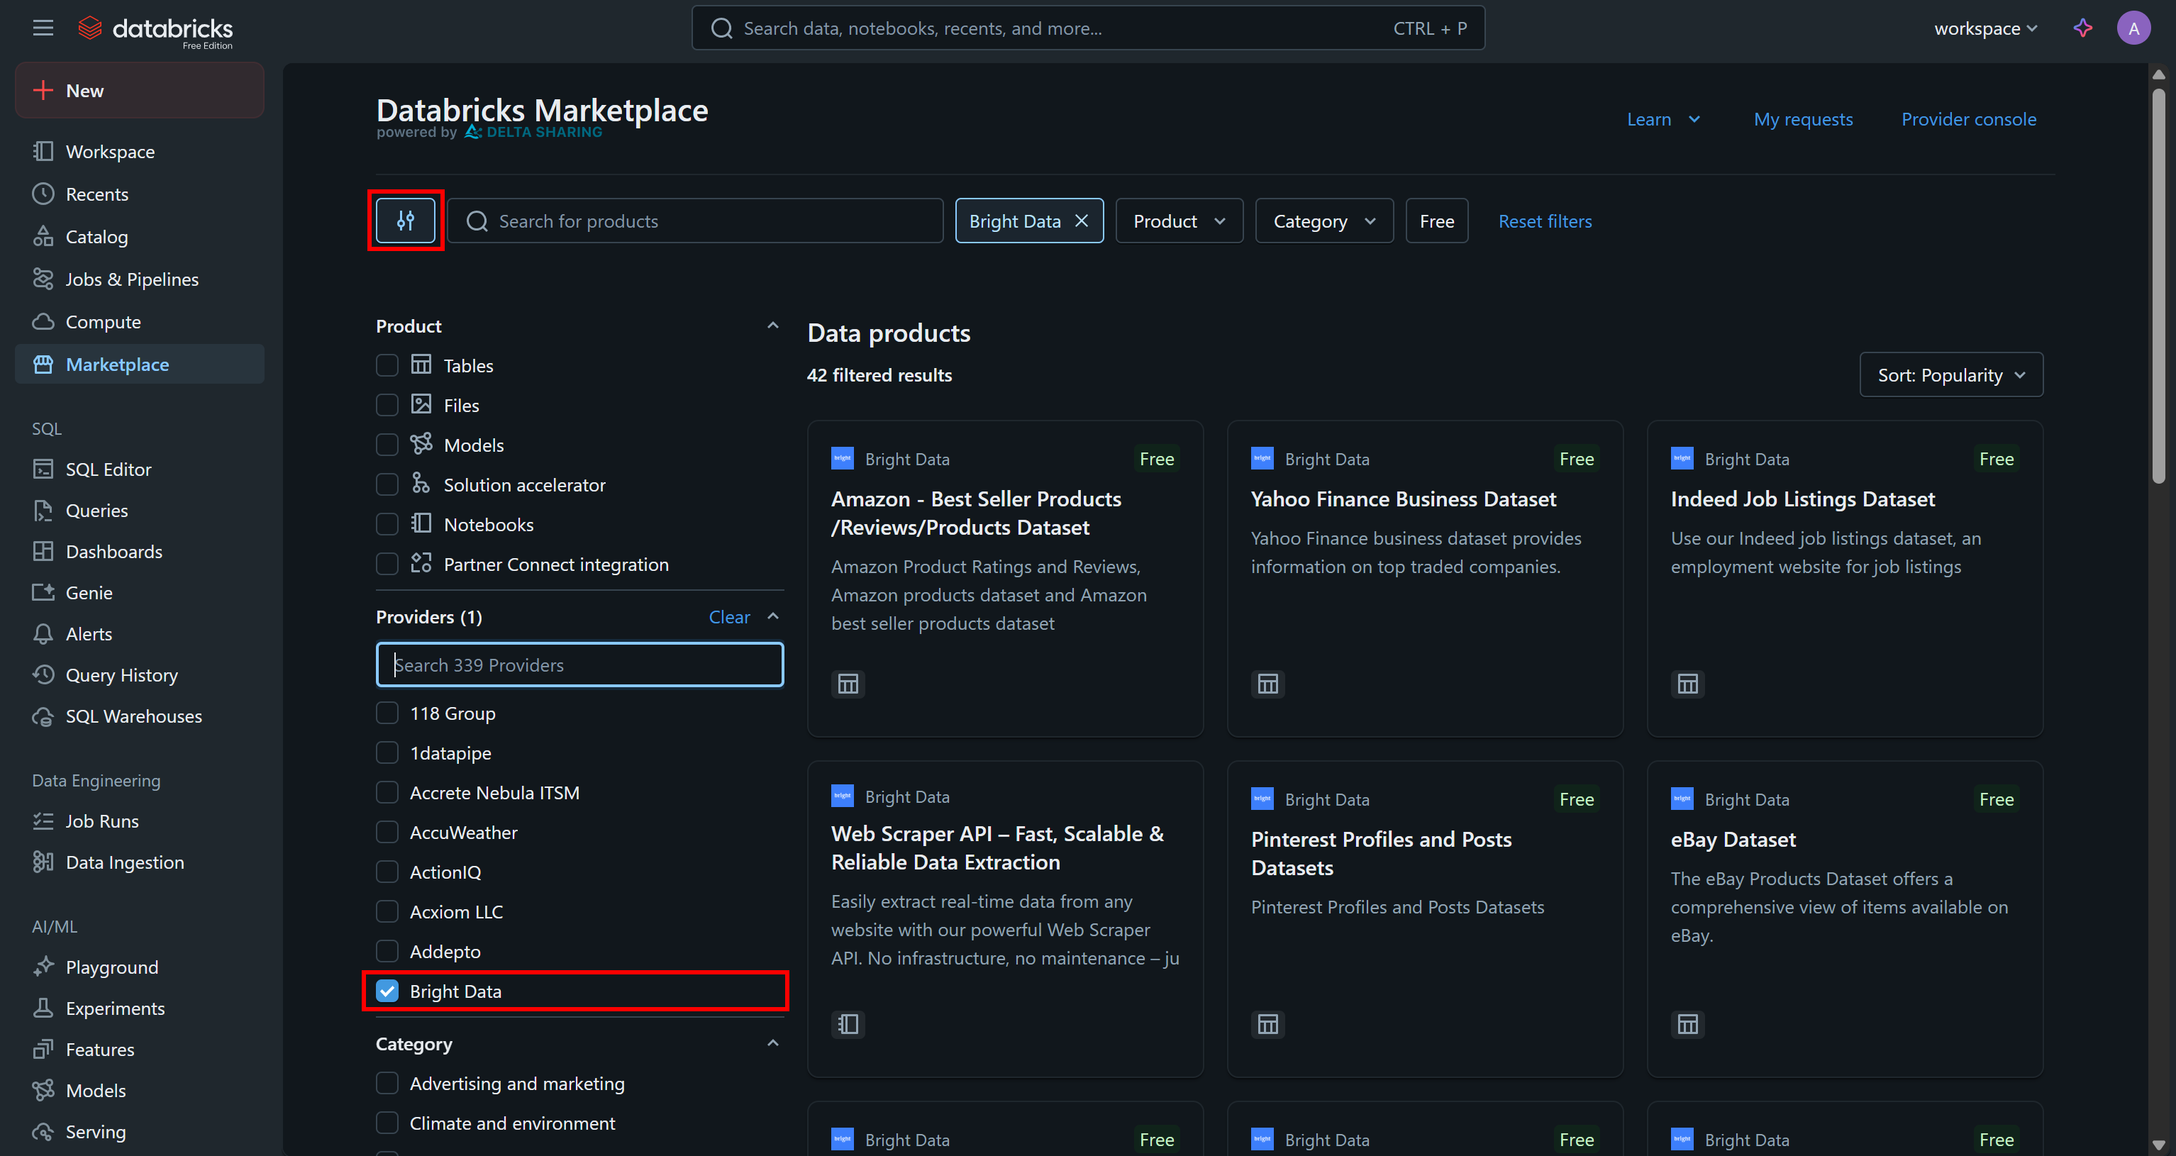Open the Learn dropdown menu
Screen dimensions: 2176x1156
click(1662, 119)
